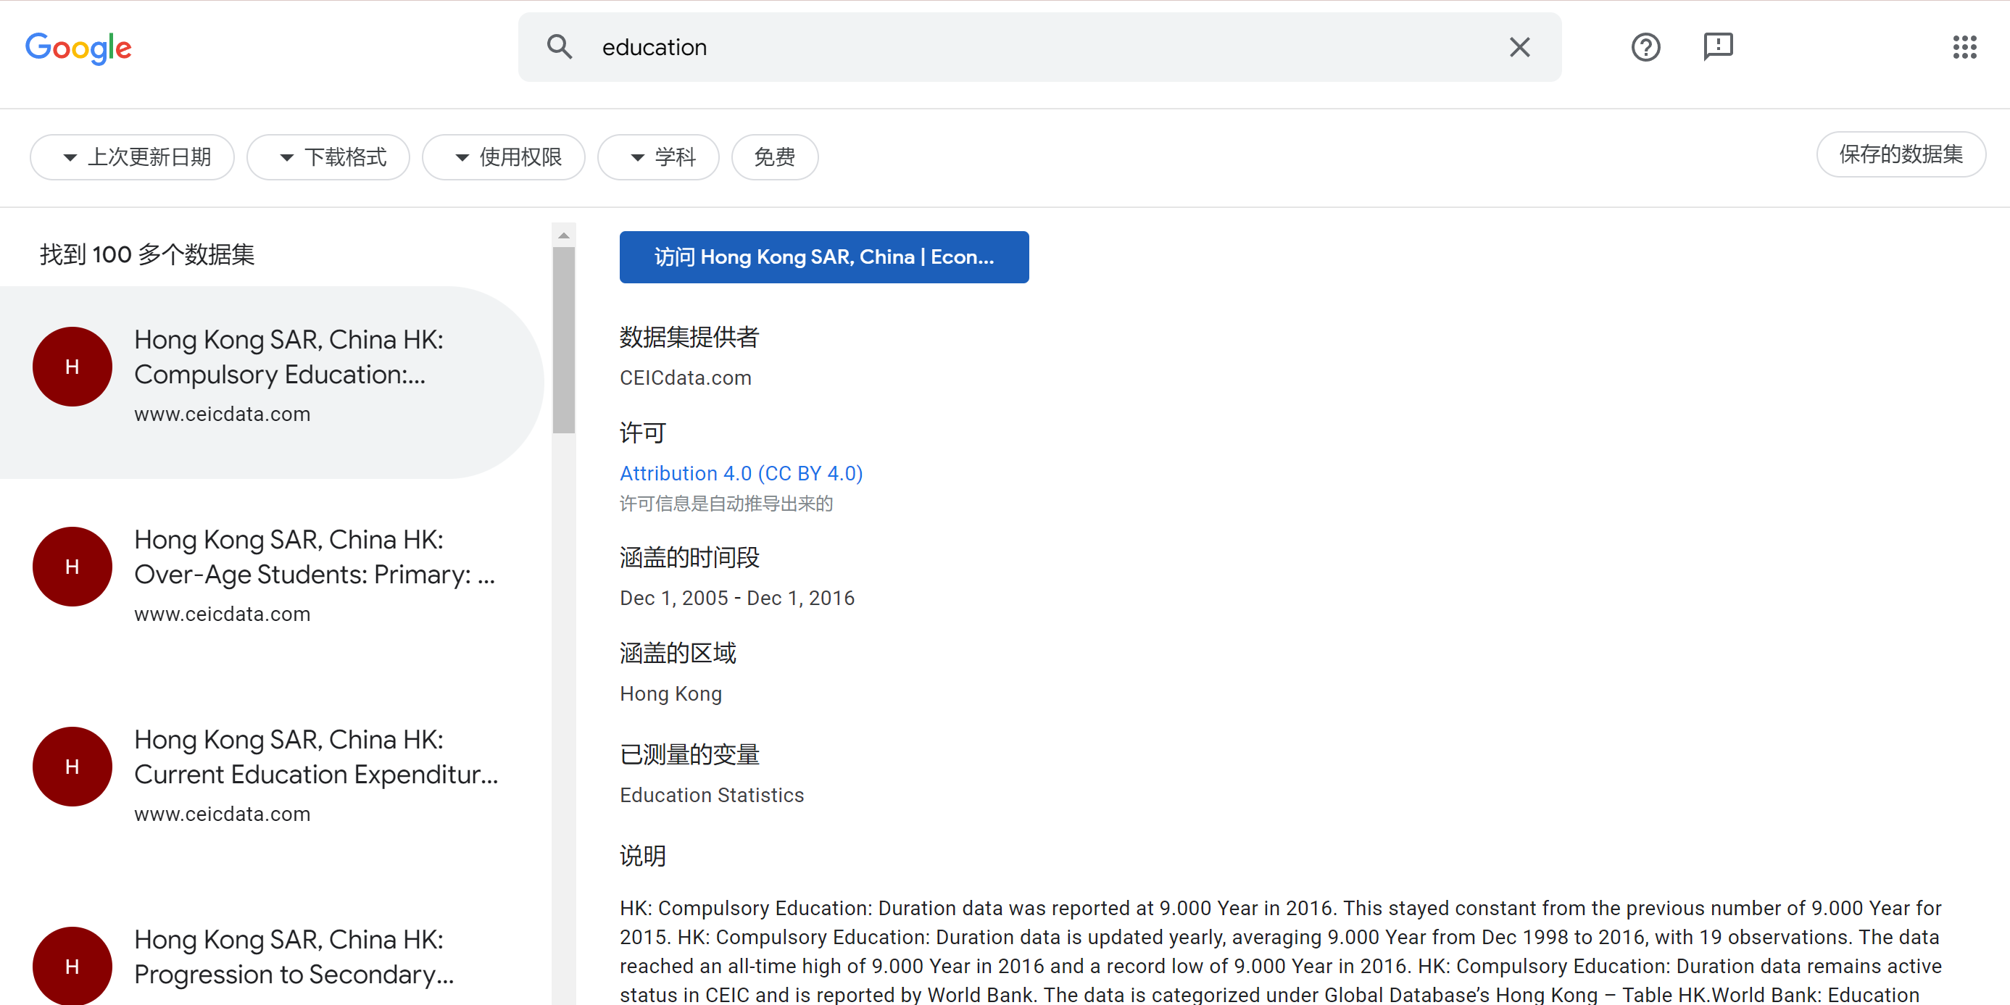Clear the search query with the X icon
Viewport: 2010px width, 1005px height.
[x=1519, y=47]
